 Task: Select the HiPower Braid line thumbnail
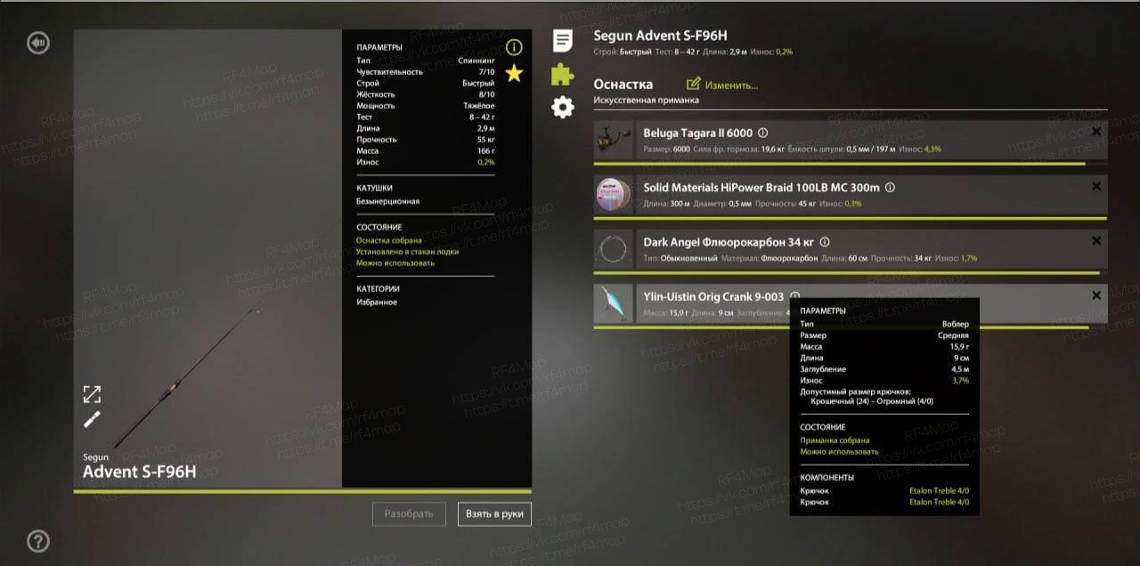coord(615,195)
